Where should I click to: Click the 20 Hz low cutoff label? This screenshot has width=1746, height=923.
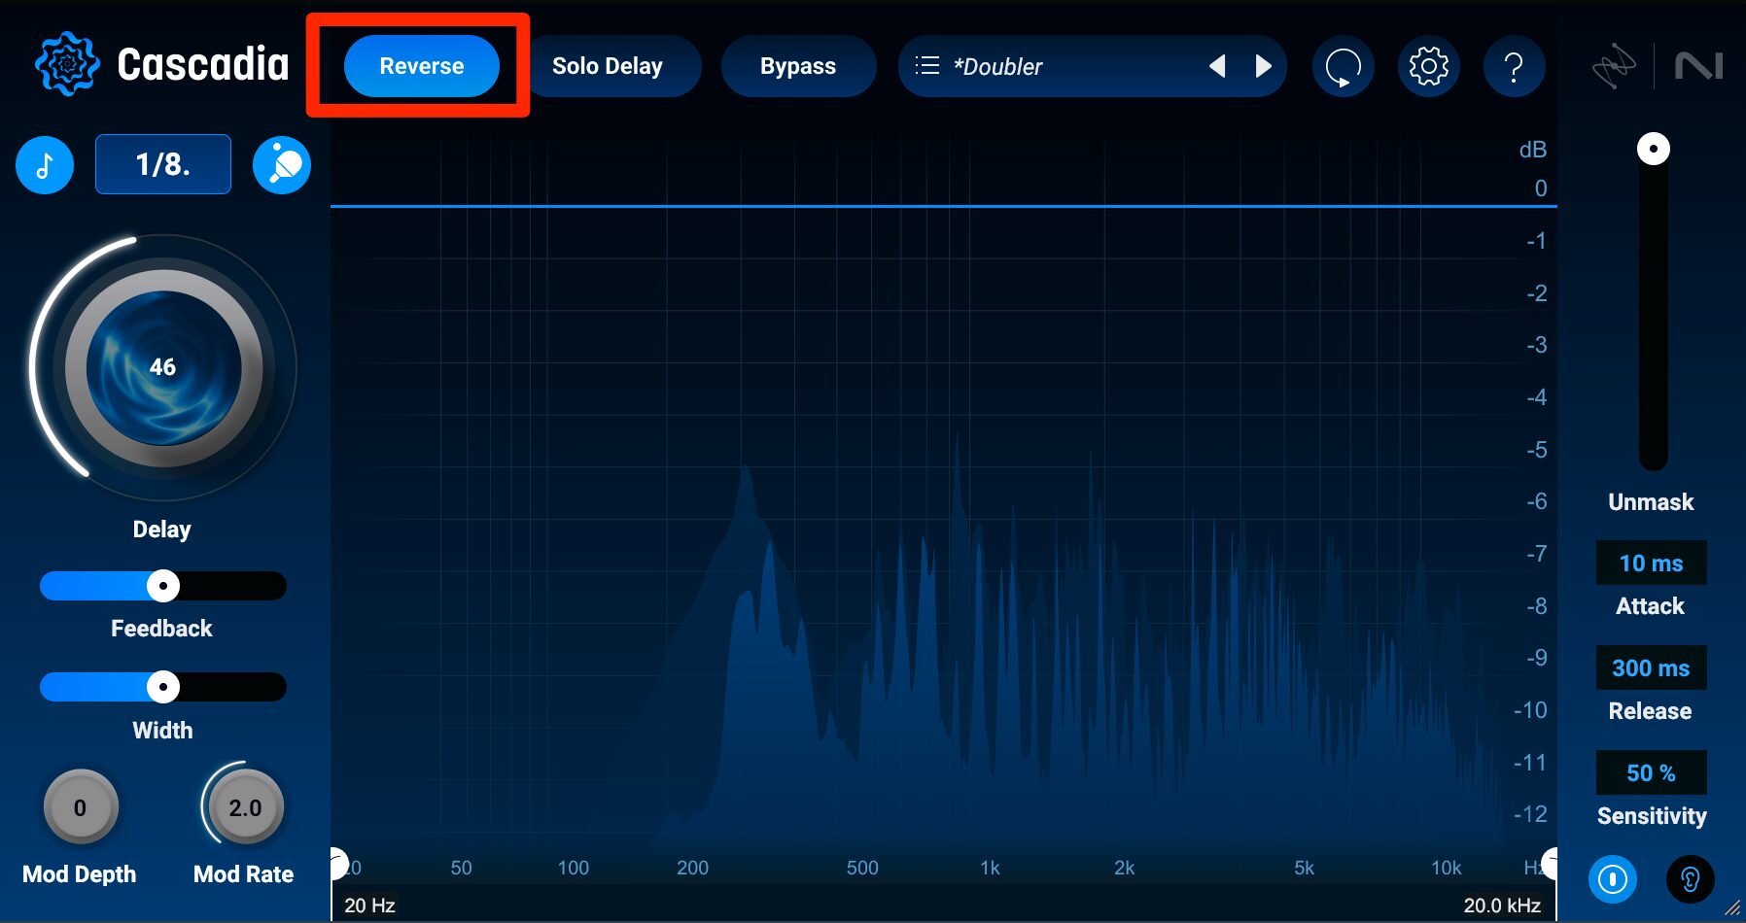click(x=369, y=906)
